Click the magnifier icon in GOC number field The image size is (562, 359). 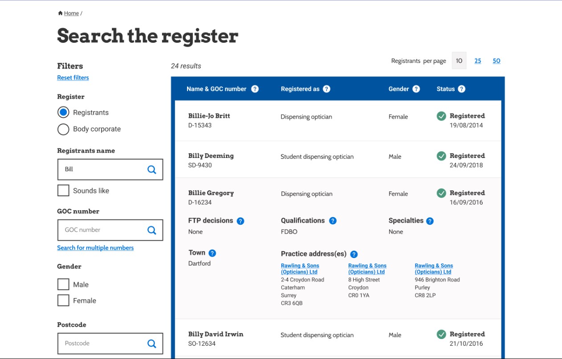[152, 230]
